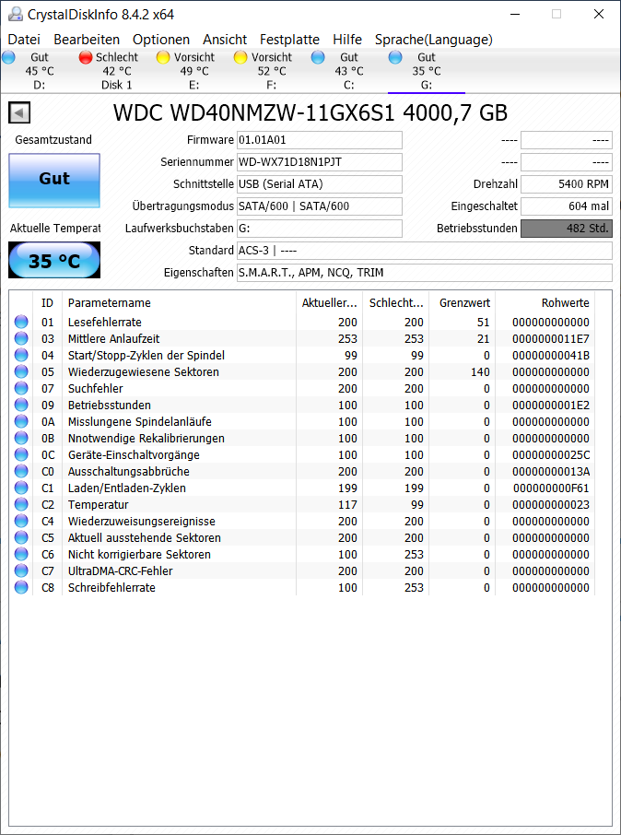Click the Schlecht column header
The image size is (621, 835).
coord(395,302)
